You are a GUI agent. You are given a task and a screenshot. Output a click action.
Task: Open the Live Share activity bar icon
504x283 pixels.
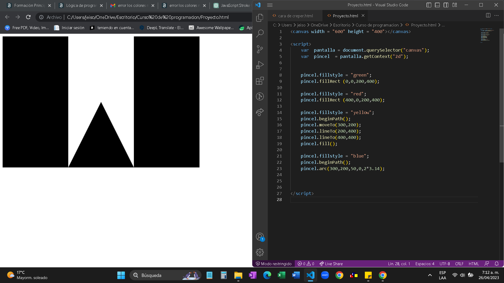click(x=260, y=112)
